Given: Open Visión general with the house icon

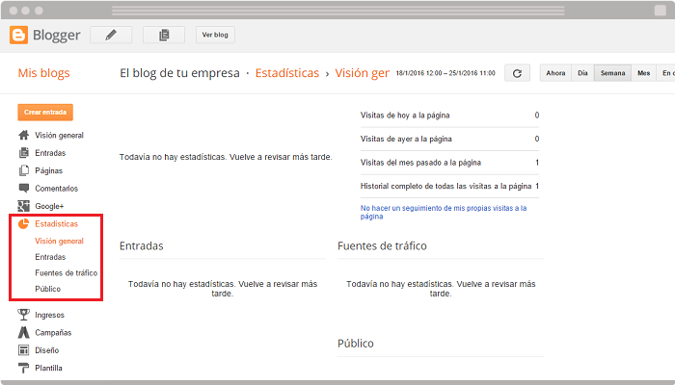Looking at the screenshot, I should coord(24,136).
